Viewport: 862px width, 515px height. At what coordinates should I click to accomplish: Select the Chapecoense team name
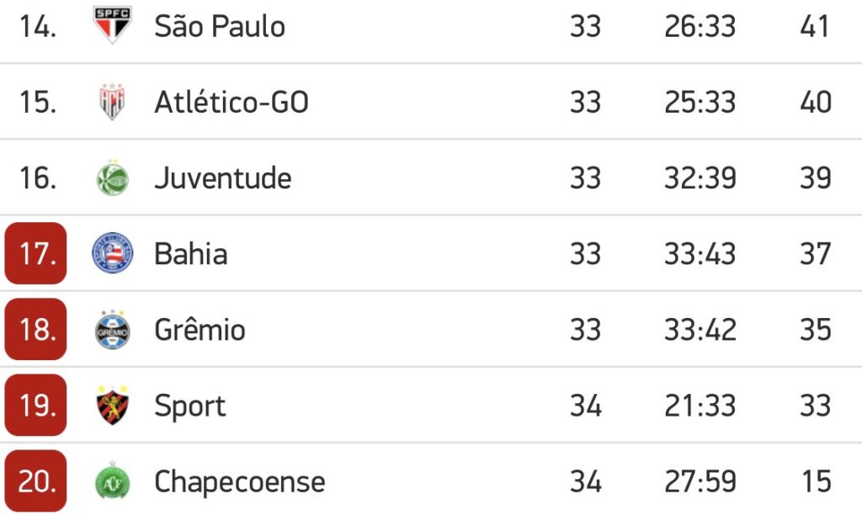coord(240,482)
